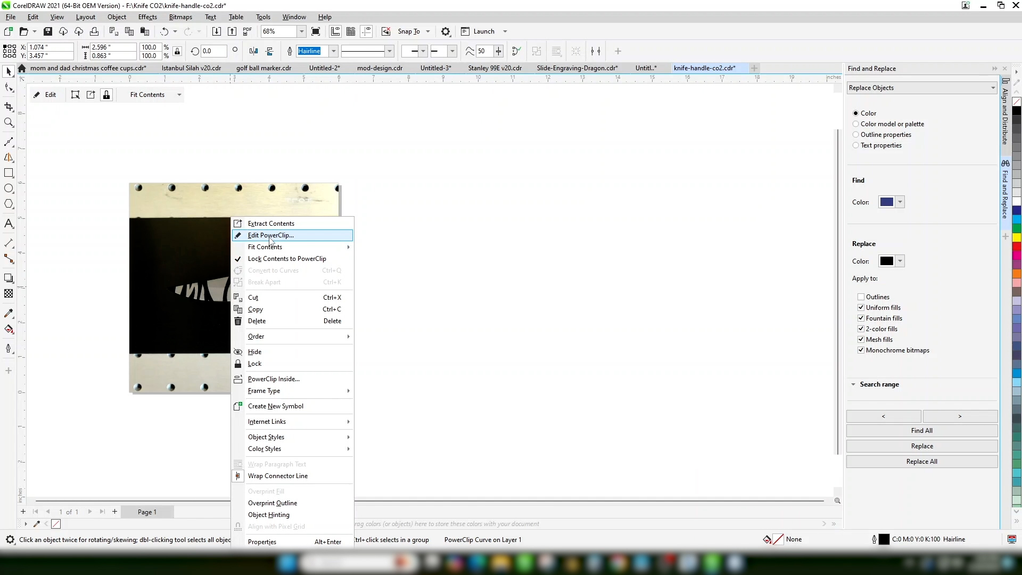This screenshot has height=575, width=1022.
Task: Select the Ellipse tool
Action: [x=9, y=188]
